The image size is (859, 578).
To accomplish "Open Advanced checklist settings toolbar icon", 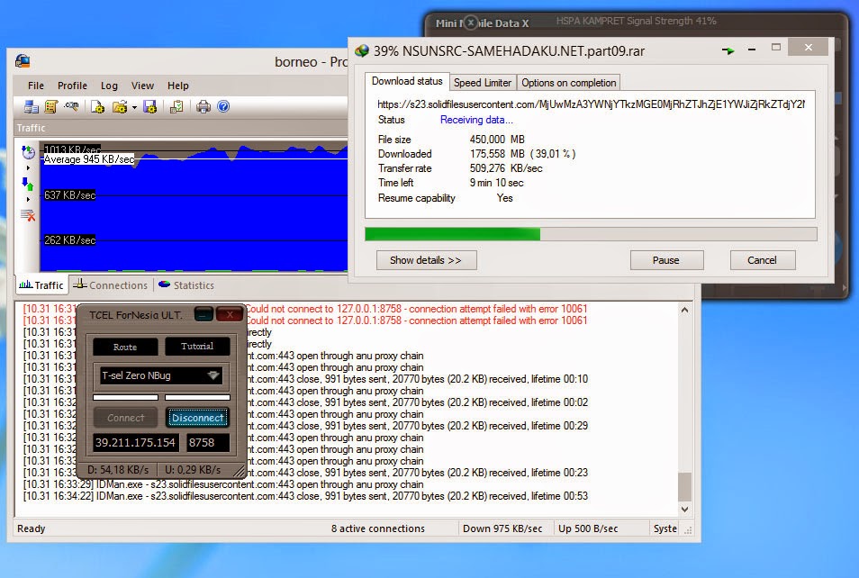I will (176, 106).
